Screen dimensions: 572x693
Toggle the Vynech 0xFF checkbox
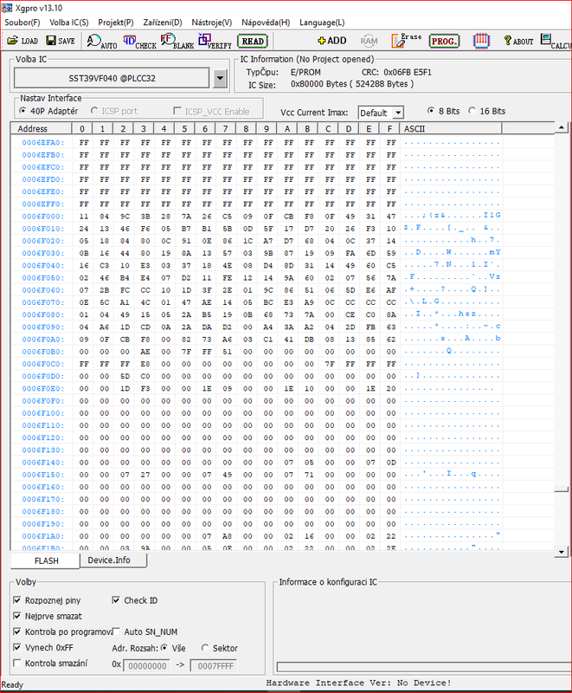pos(17,647)
